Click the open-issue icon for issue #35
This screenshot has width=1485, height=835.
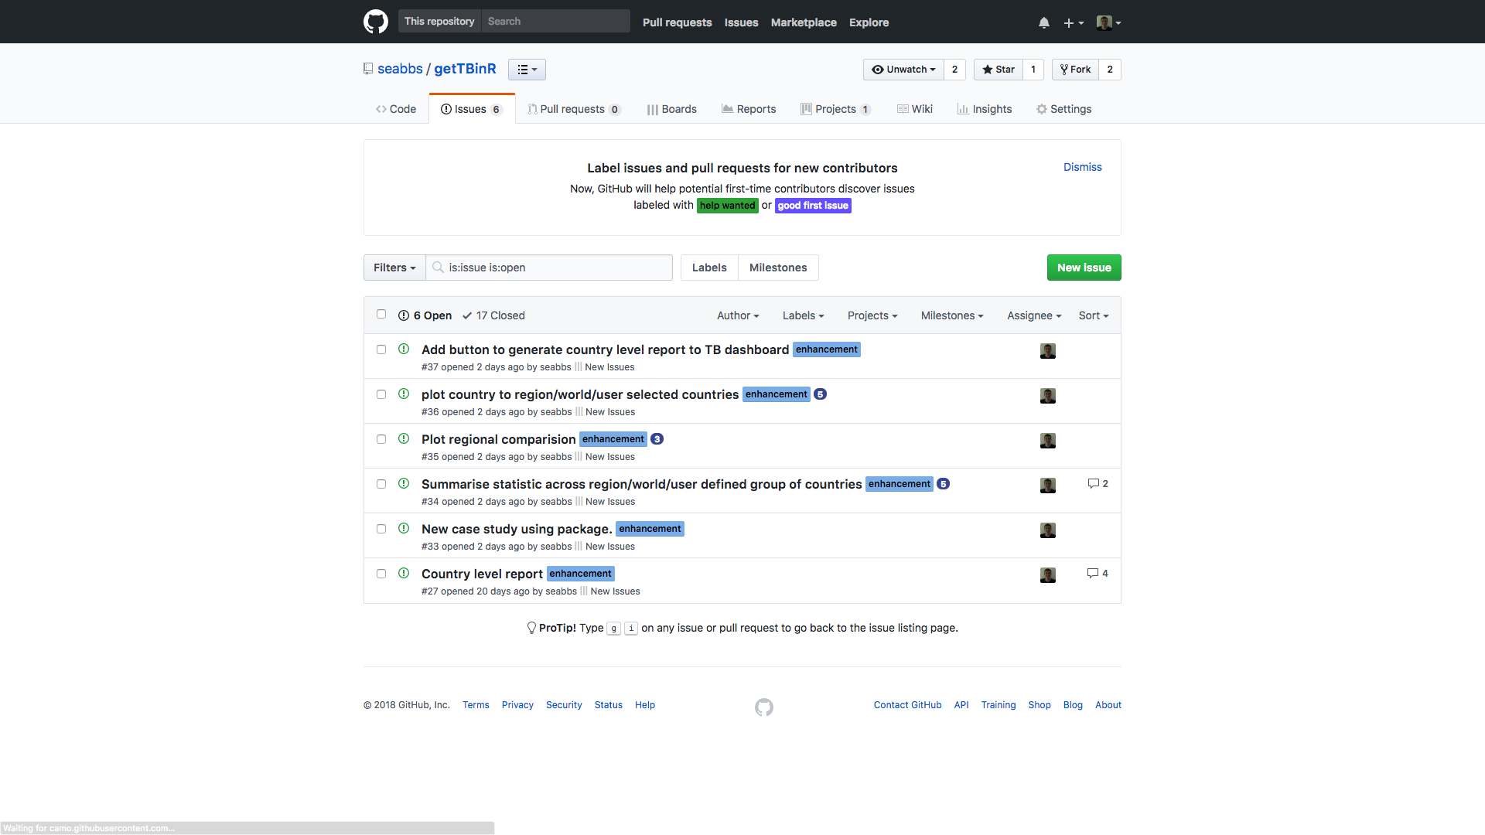click(x=404, y=439)
